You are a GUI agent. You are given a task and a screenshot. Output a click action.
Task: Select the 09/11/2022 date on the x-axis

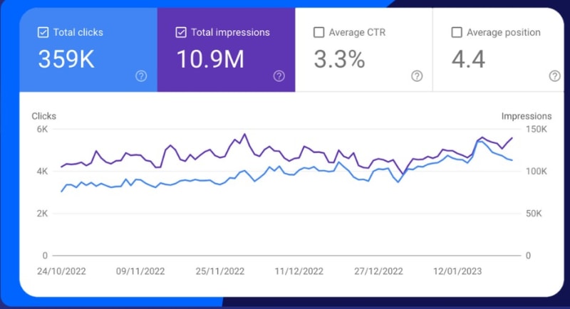[140, 271]
